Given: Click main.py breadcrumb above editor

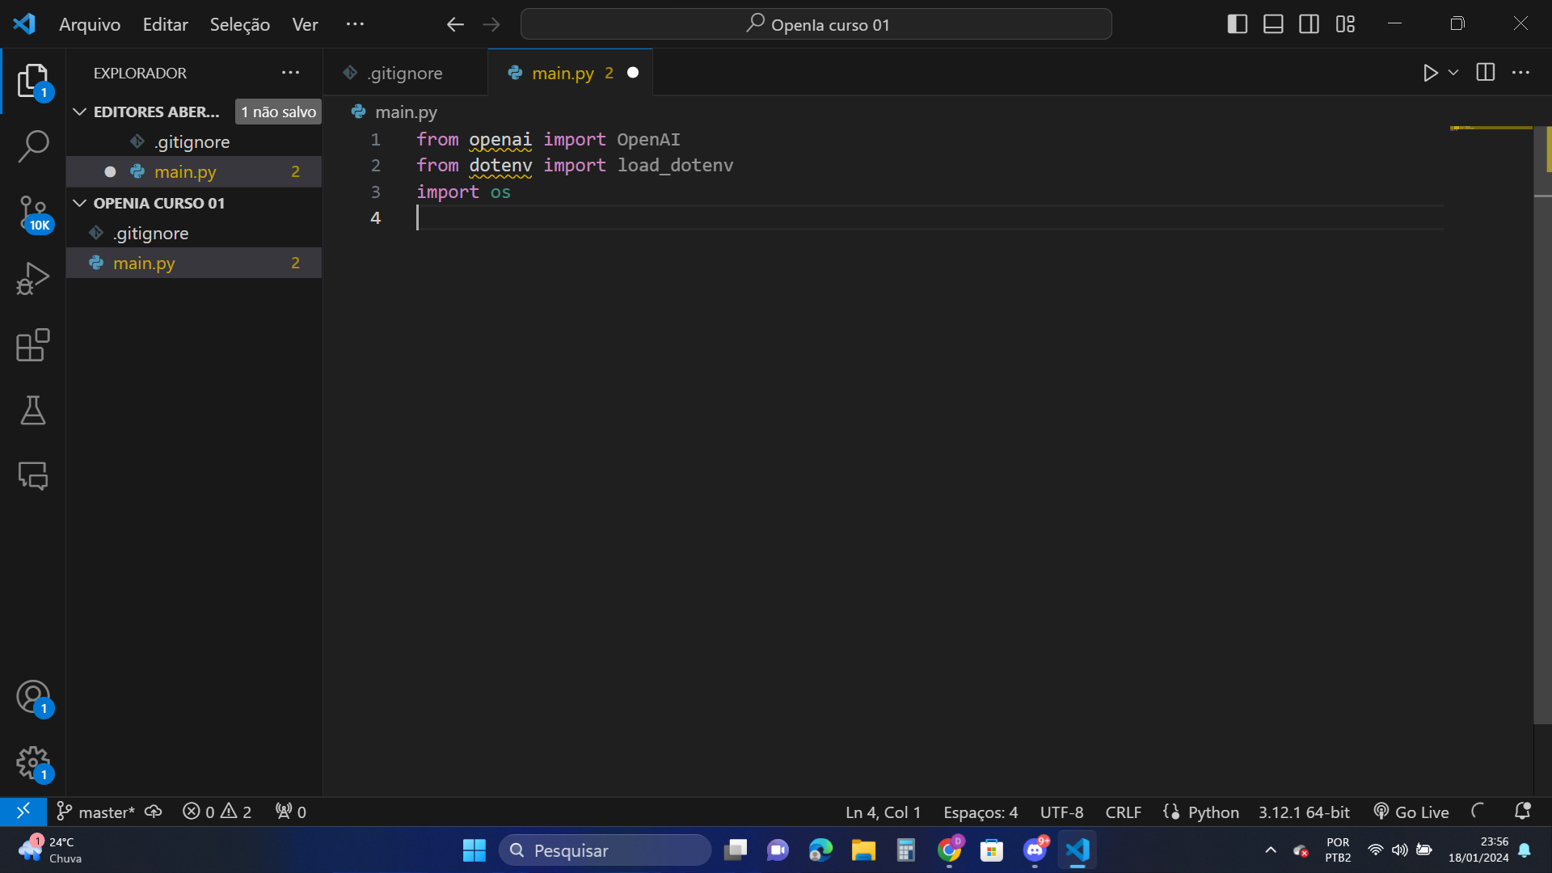Looking at the screenshot, I should (x=406, y=112).
